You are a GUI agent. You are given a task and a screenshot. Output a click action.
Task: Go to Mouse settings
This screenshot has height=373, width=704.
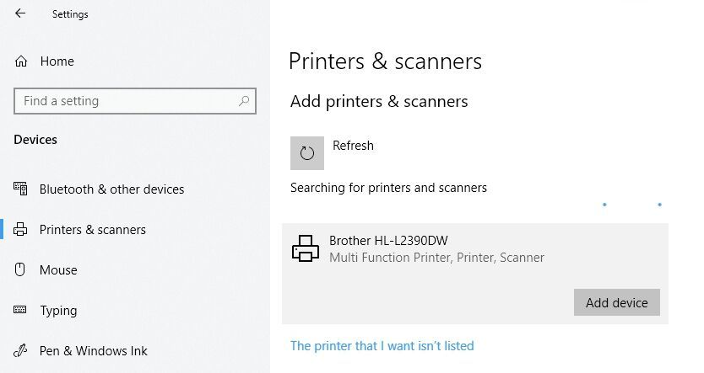pos(58,270)
